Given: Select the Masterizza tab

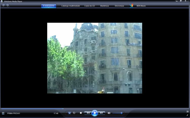Looking at the screenshot, I should (x=104, y=6).
